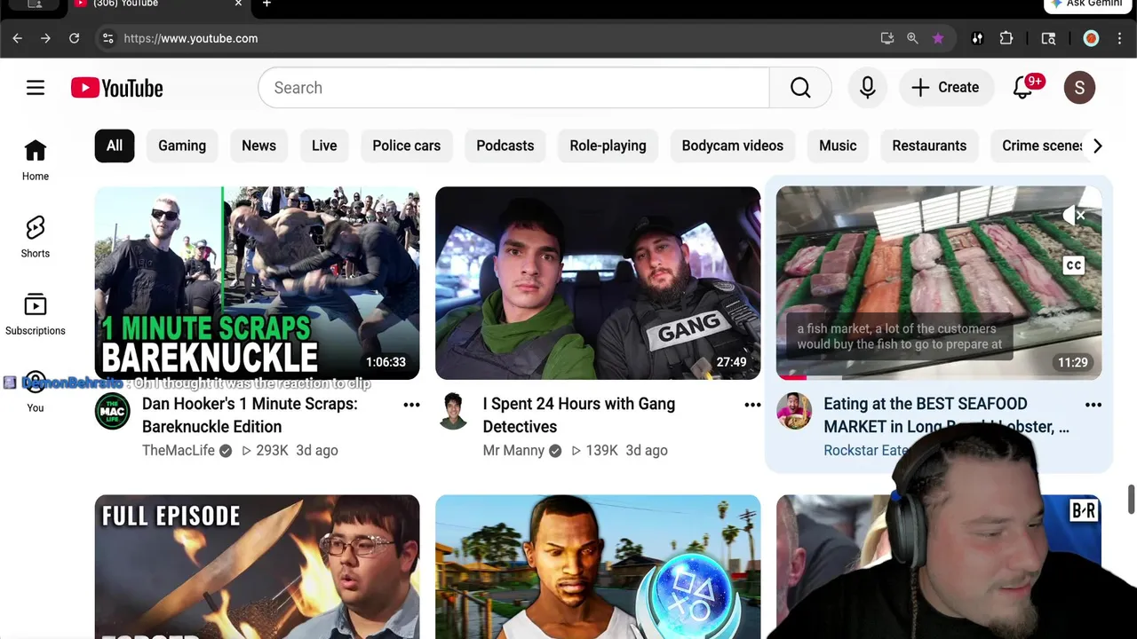This screenshot has height=639, width=1137.
Task: Open Eating at the BEST SEAFOOD MARKET title
Action: [x=946, y=415]
